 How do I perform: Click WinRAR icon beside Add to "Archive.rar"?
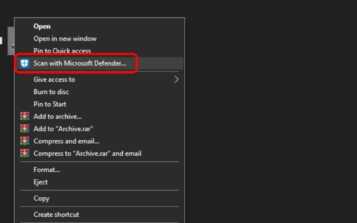click(x=25, y=128)
